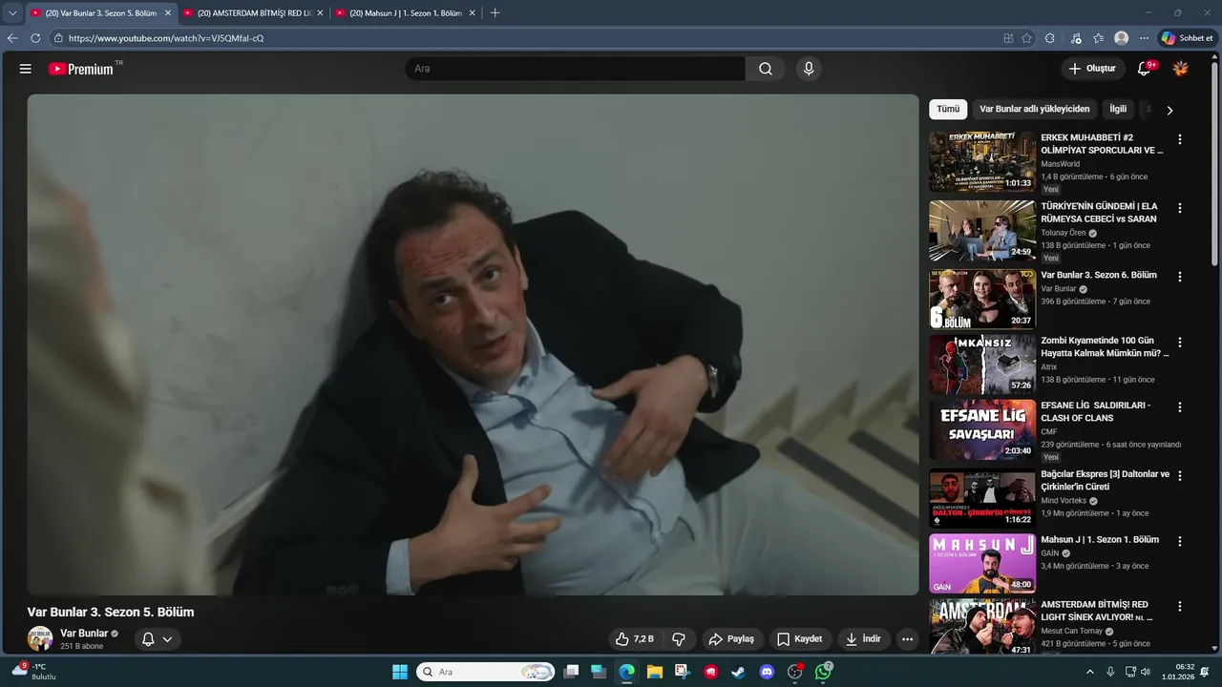Switch to AMSTERDAM BİTMİŞ! RED LIGHT tab
The height and width of the screenshot is (687, 1222).
(253, 13)
